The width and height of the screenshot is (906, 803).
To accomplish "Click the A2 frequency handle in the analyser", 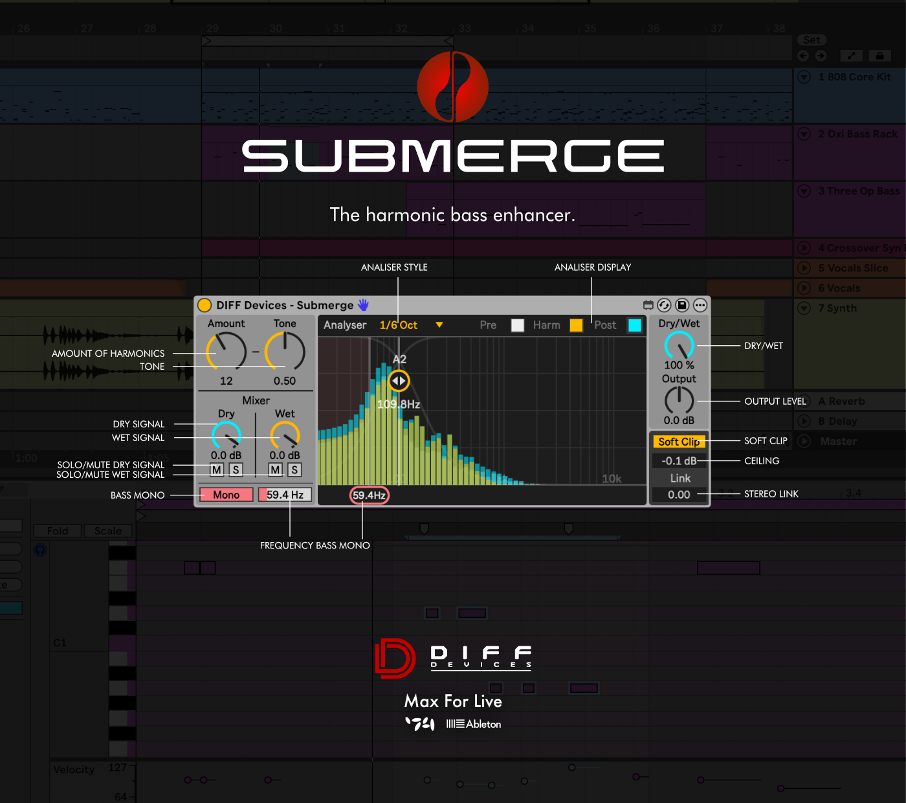I will pos(399,381).
